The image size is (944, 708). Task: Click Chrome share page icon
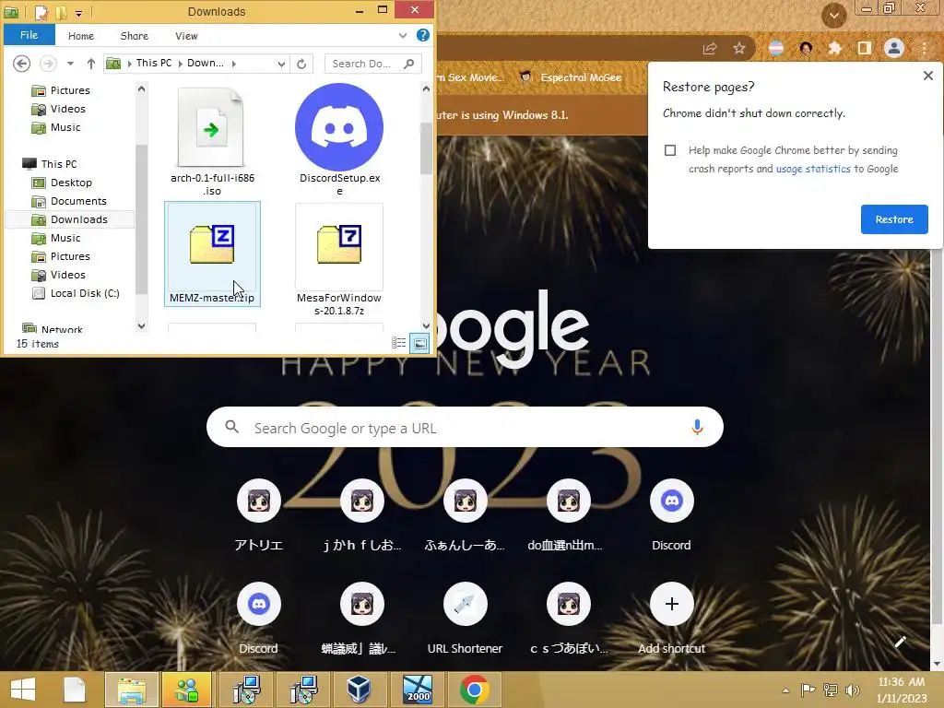click(x=710, y=49)
